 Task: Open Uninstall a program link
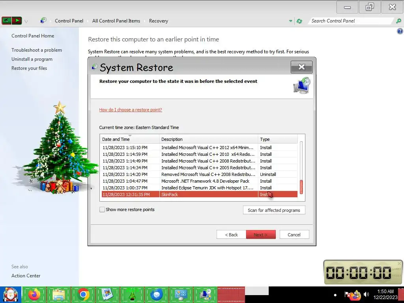32,59
